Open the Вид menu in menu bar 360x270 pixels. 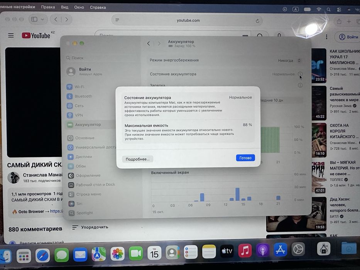pos(64,7)
